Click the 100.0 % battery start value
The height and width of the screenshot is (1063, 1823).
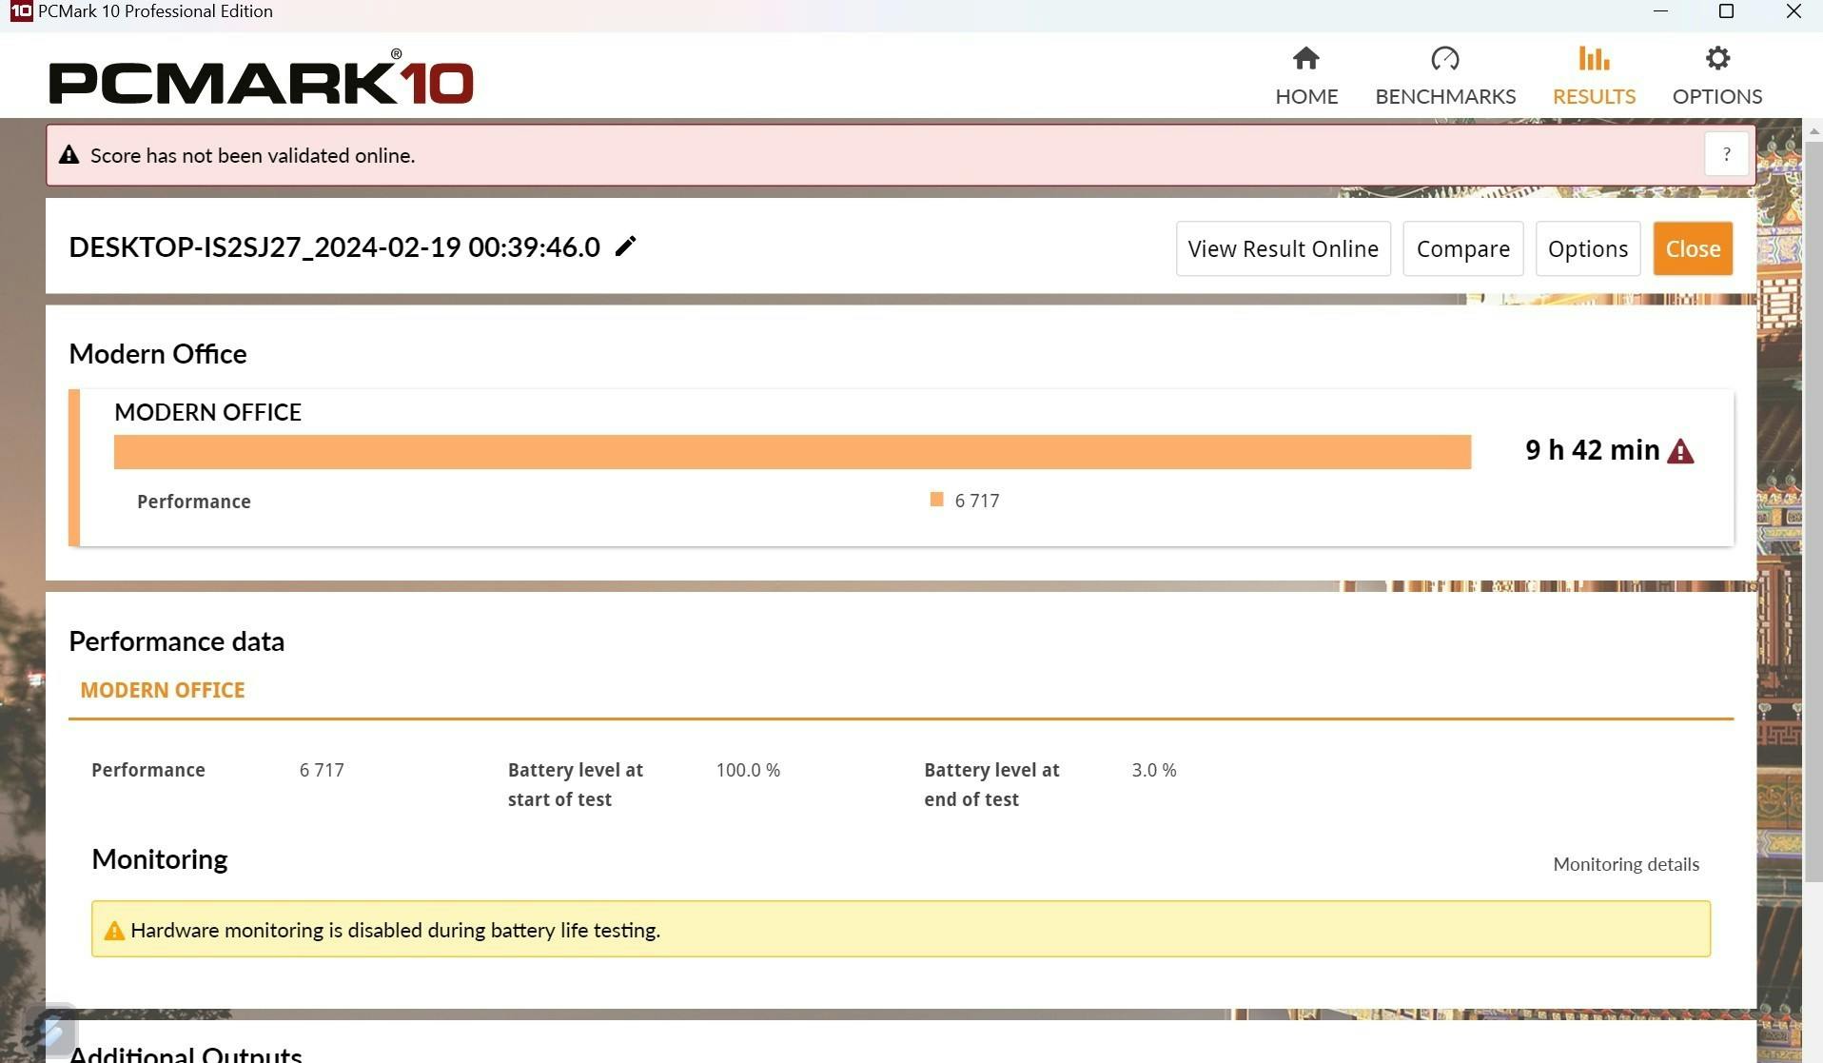coord(748,770)
